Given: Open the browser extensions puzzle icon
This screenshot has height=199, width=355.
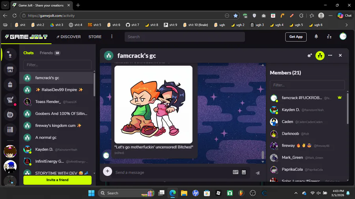Looking at the screenshot, I should pos(301,16).
